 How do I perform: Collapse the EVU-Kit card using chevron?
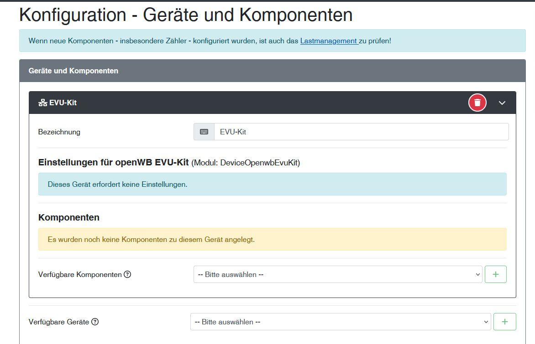502,103
